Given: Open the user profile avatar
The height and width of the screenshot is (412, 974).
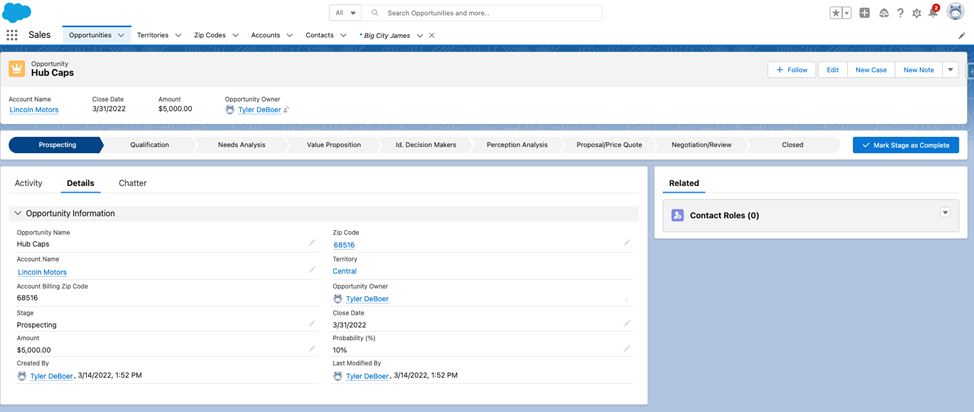Looking at the screenshot, I should tap(955, 12).
